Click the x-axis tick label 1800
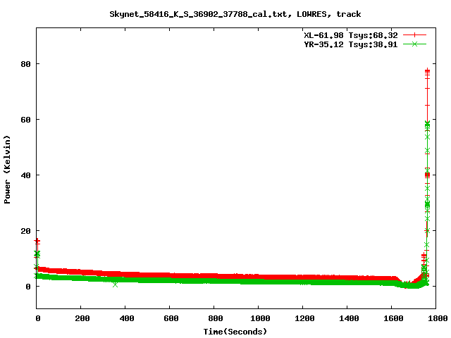The width and height of the screenshot is (451, 338). pyautogui.click(x=438, y=318)
